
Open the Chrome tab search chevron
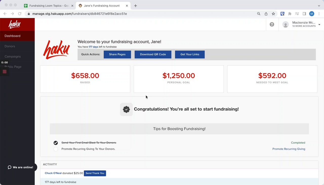319,6
